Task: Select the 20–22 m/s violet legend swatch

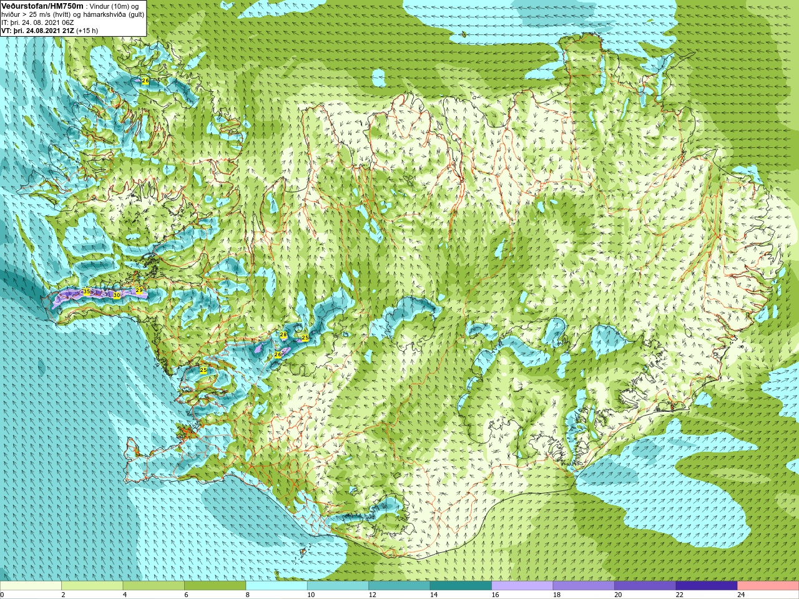Action: (x=645, y=586)
